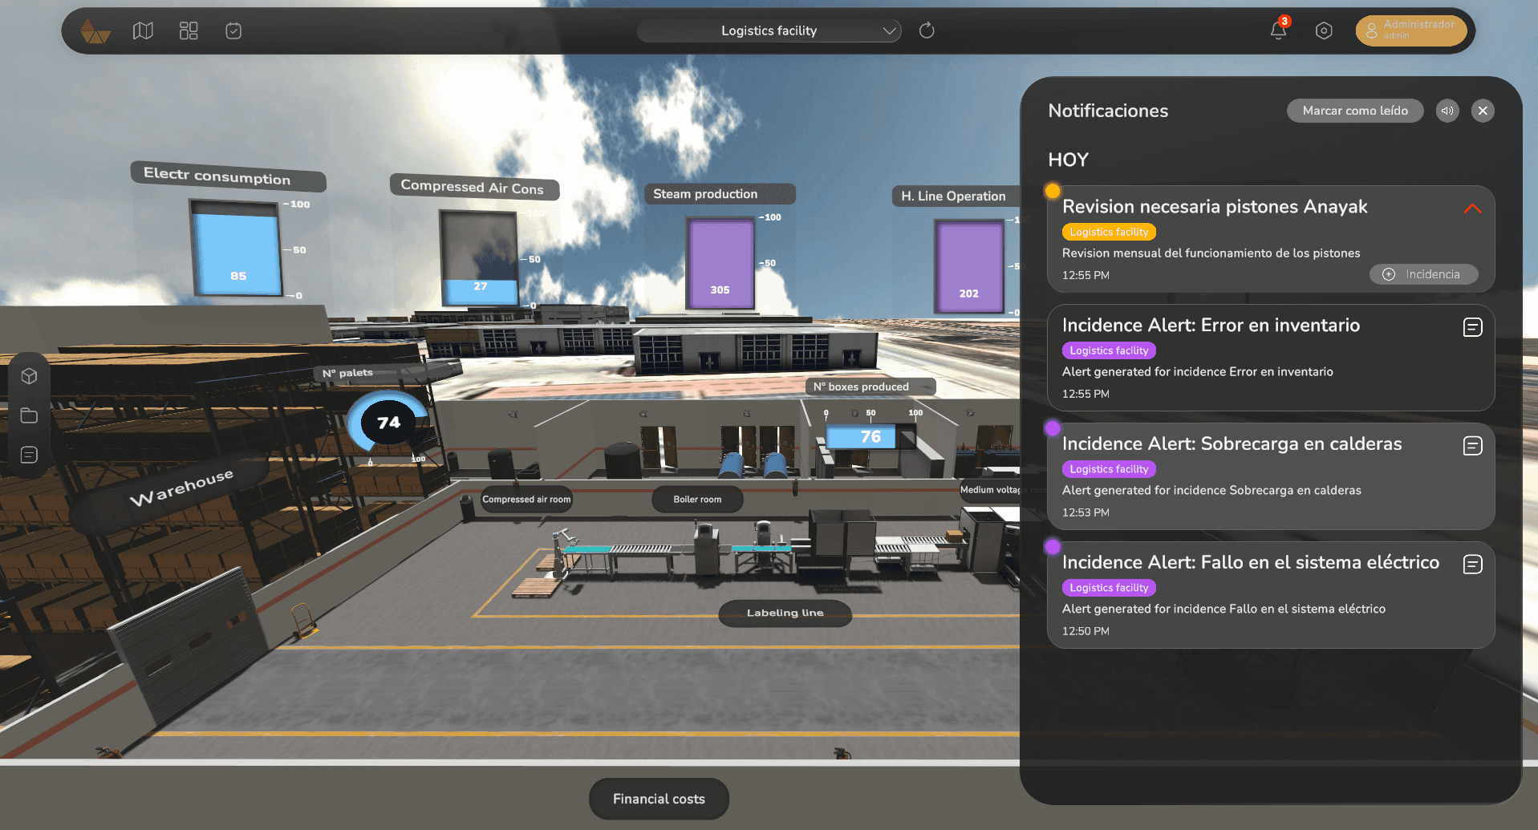1538x830 pixels.
Task: Open the 3D cube icon in left sidebar
Action: (x=29, y=376)
